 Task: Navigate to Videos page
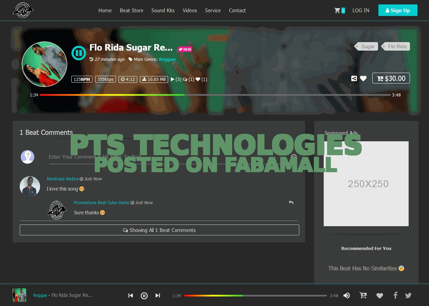pos(190,11)
